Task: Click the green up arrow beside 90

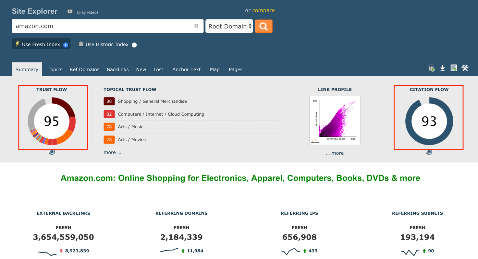Action: (424, 251)
